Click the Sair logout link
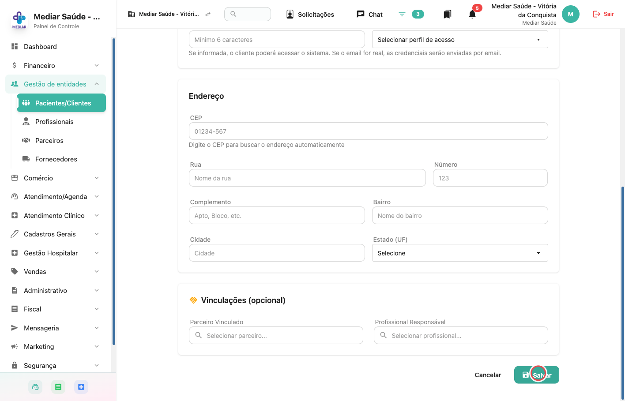This screenshot has height=401, width=625. coord(603,14)
